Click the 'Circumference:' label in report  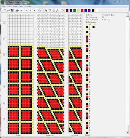pyautogui.click(x=92, y=17)
